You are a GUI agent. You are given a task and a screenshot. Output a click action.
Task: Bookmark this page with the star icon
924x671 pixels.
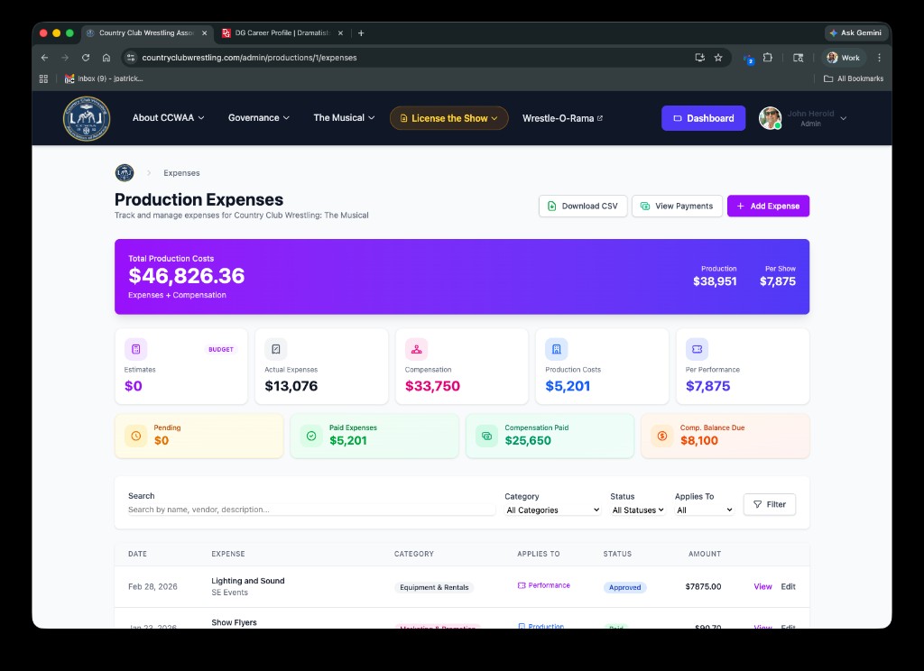[x=718, y=58]
